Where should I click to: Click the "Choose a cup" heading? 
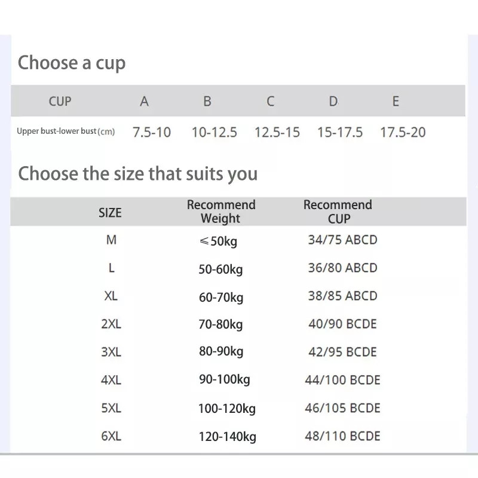pos(72,63)
